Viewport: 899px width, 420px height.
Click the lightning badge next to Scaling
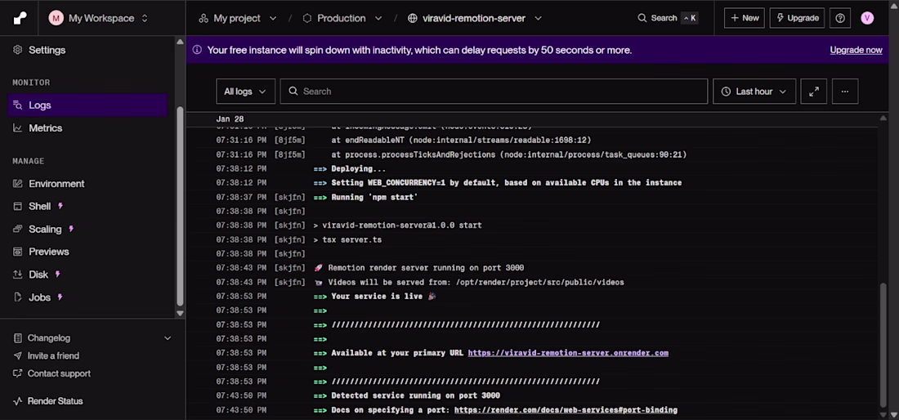click(x=71, y=229)
